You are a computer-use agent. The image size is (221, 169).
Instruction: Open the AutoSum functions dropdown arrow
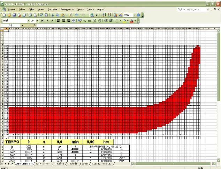[101, 15]
